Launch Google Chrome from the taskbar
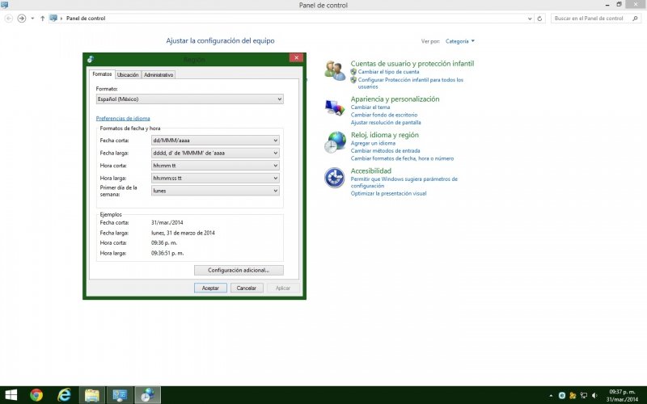Viewport: 647px width, 404px height. click(36, 394)
